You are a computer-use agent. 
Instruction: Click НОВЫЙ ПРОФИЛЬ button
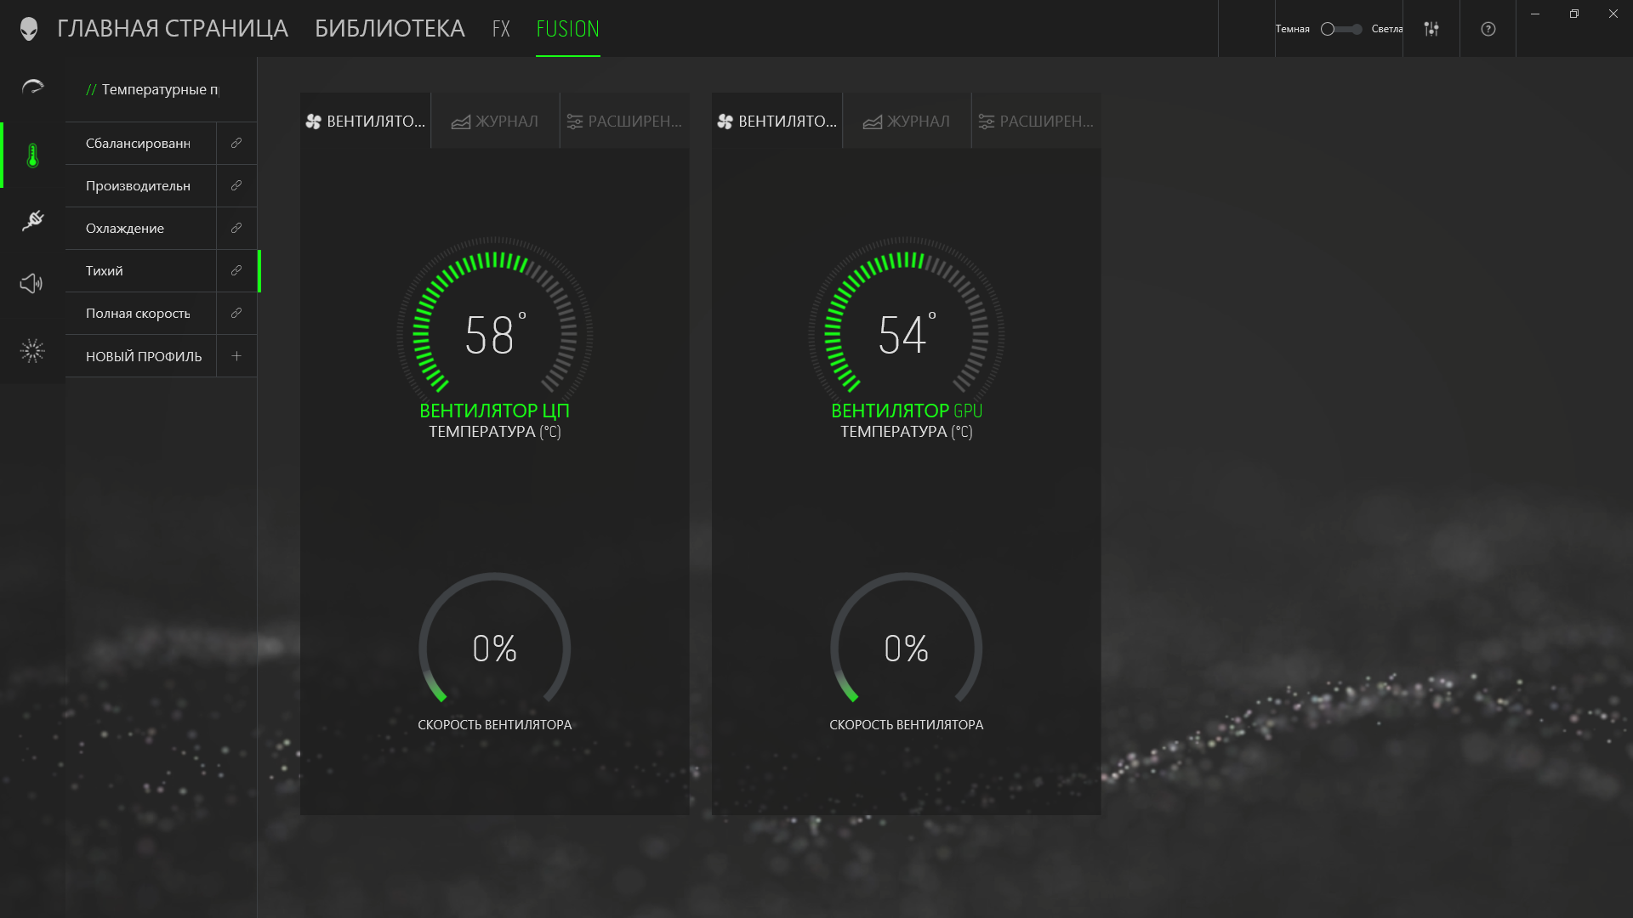tap(141, 356)
